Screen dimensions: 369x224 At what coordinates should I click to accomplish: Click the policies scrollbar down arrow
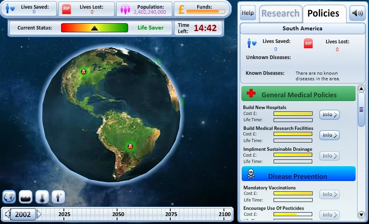click(361, 215)
